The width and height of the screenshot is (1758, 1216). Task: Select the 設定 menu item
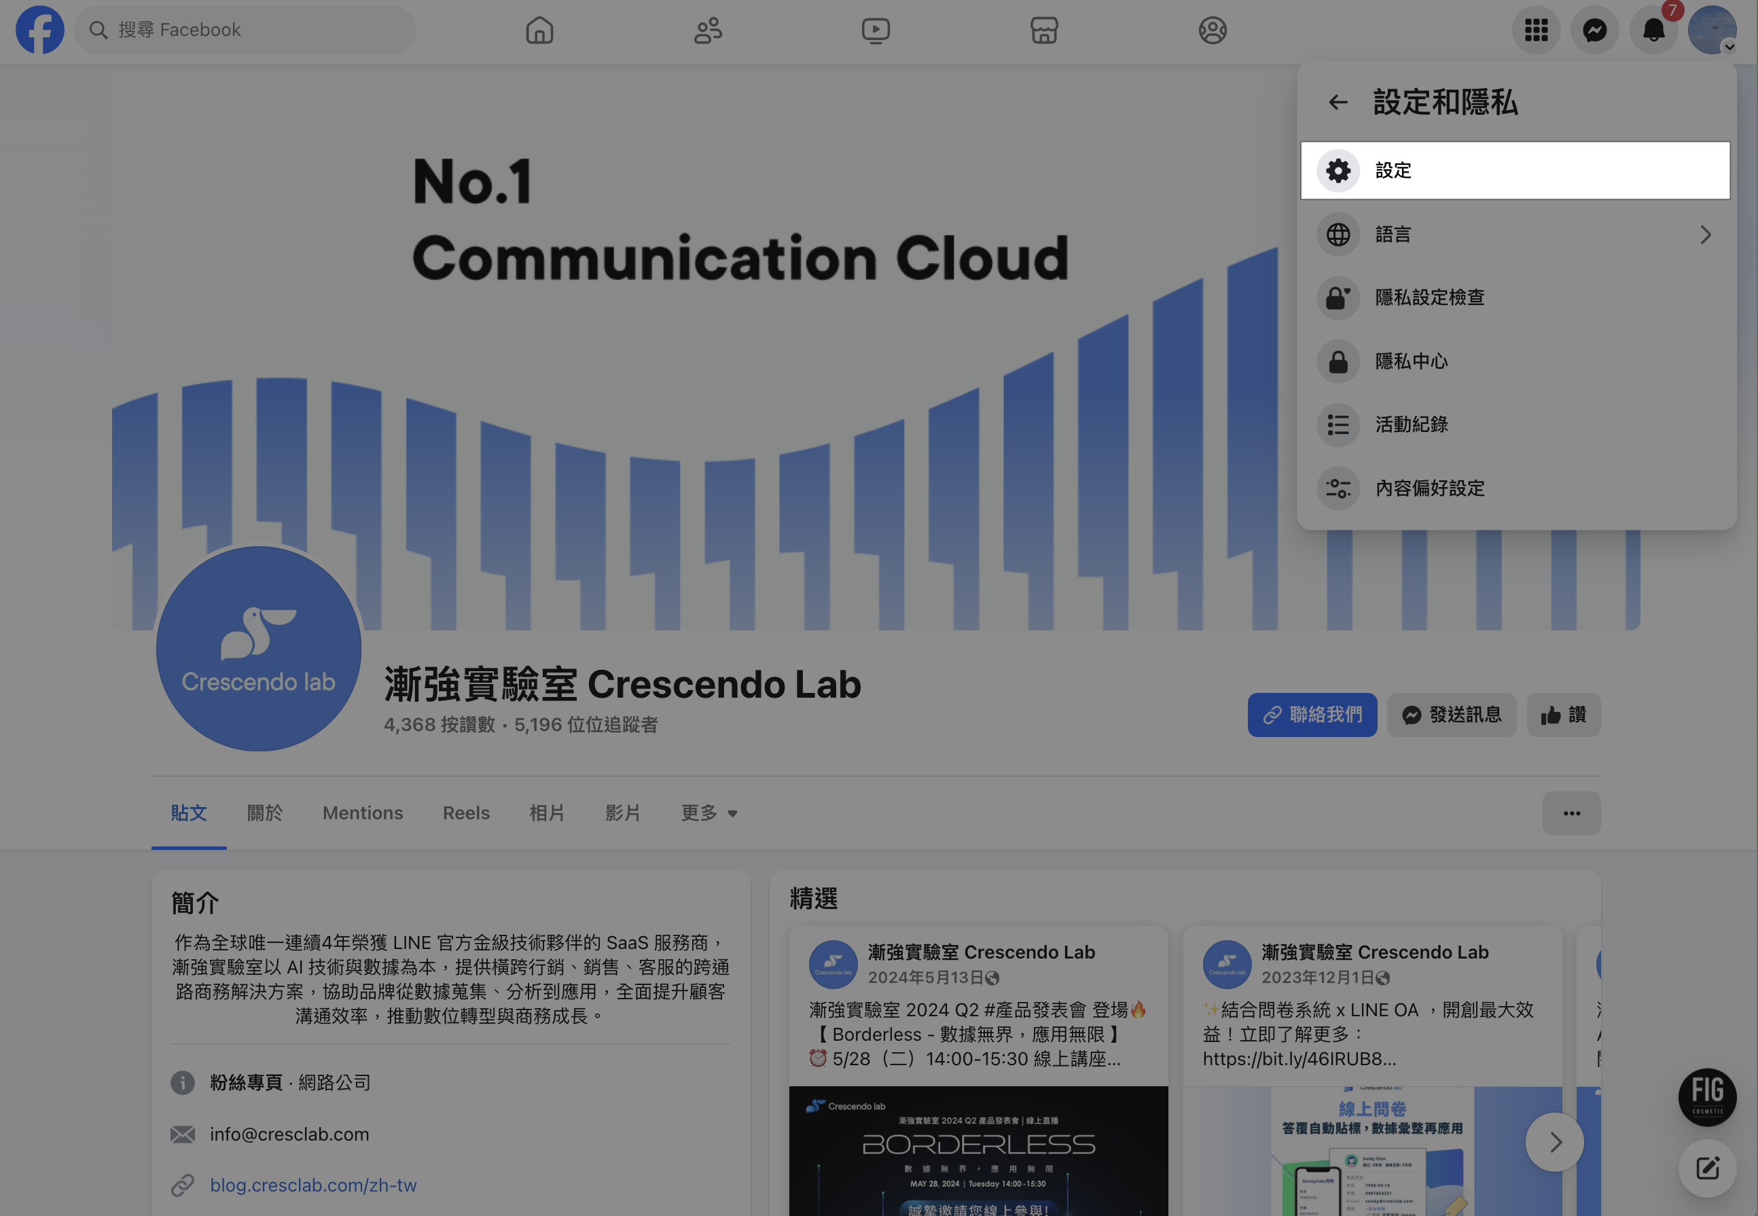coord(1515,171)
